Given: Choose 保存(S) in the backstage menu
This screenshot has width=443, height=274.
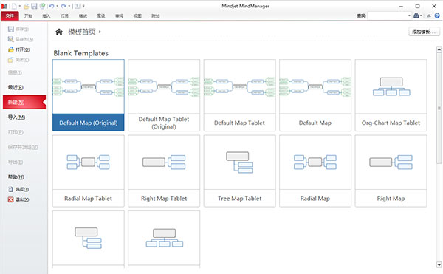Looking at the screenshot, I should pos(18,29).
